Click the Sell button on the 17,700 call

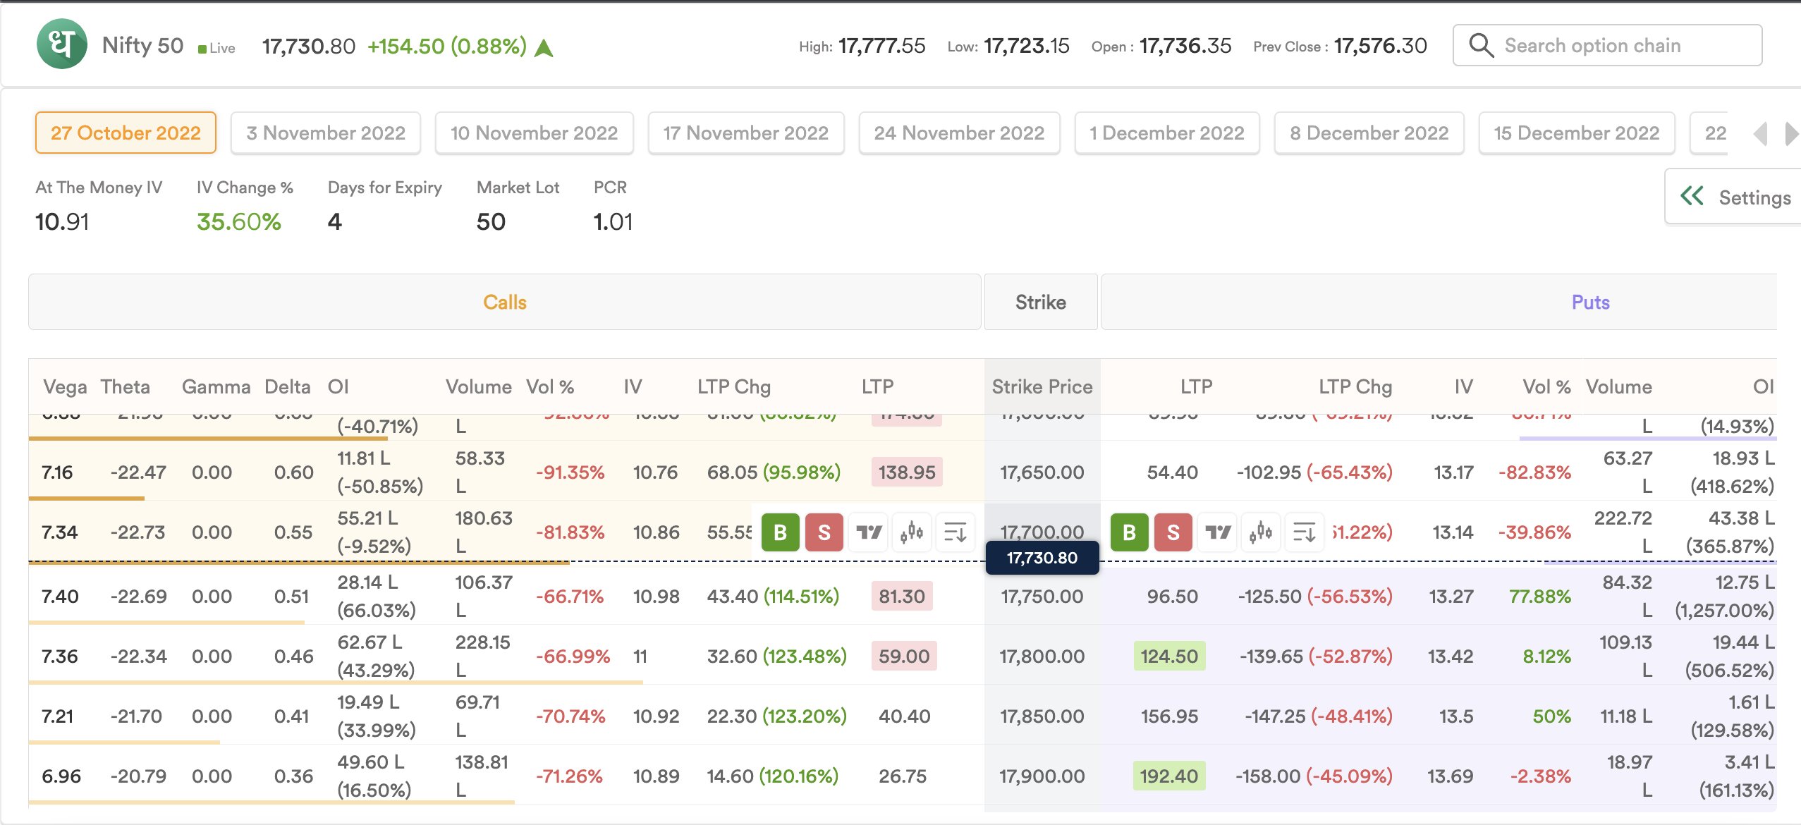pyautogui.click(x=824, y=532)
